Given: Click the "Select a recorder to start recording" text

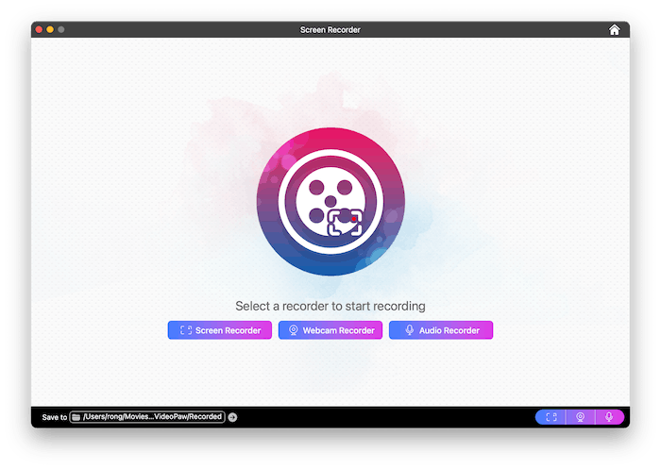Looking at the screenshot, I should click(x=330, y=307).
